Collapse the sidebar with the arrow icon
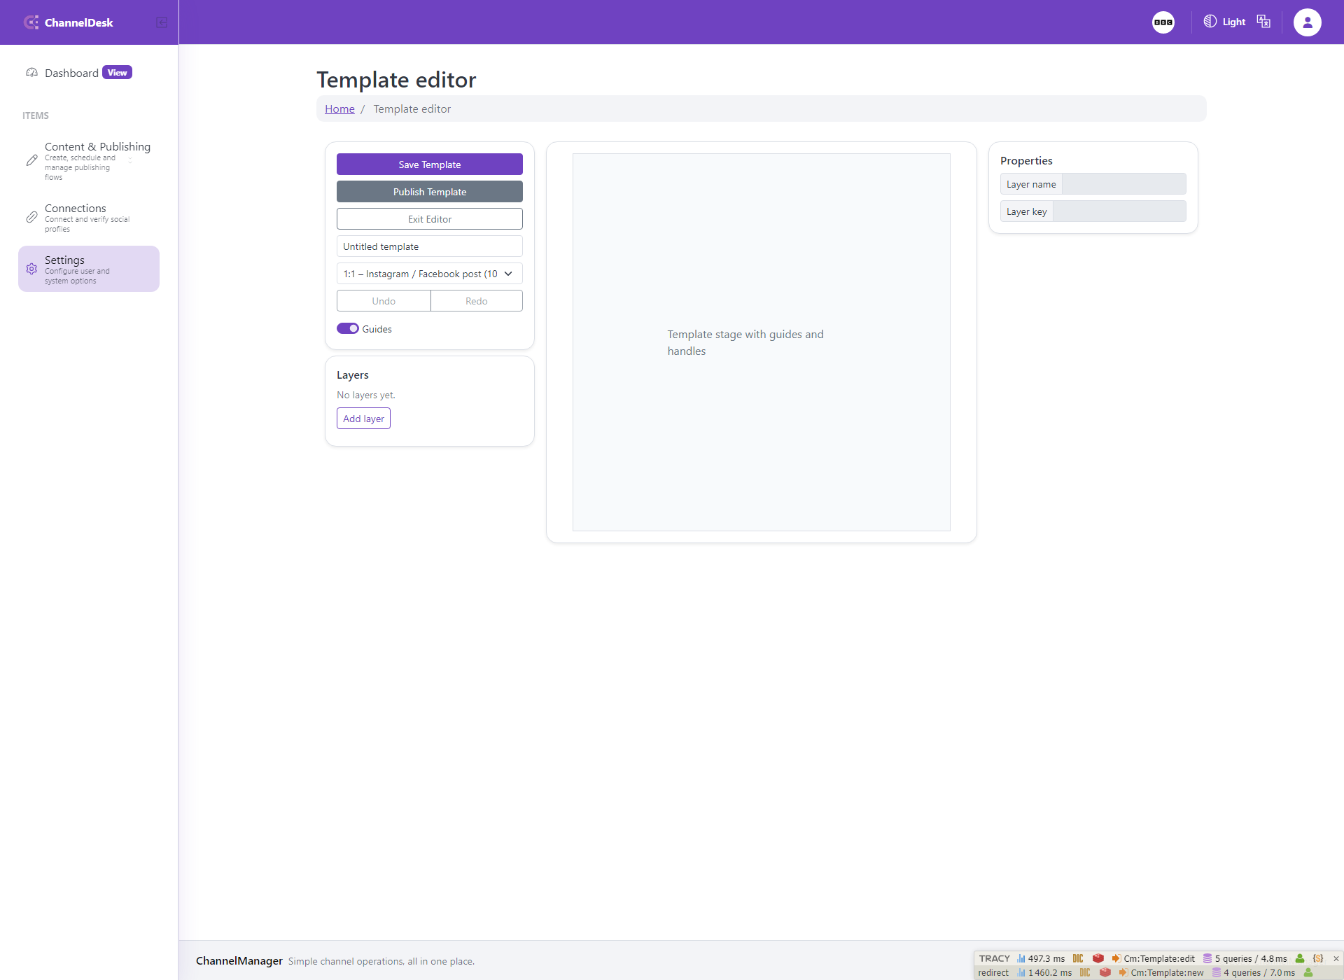 coord(162,22)
